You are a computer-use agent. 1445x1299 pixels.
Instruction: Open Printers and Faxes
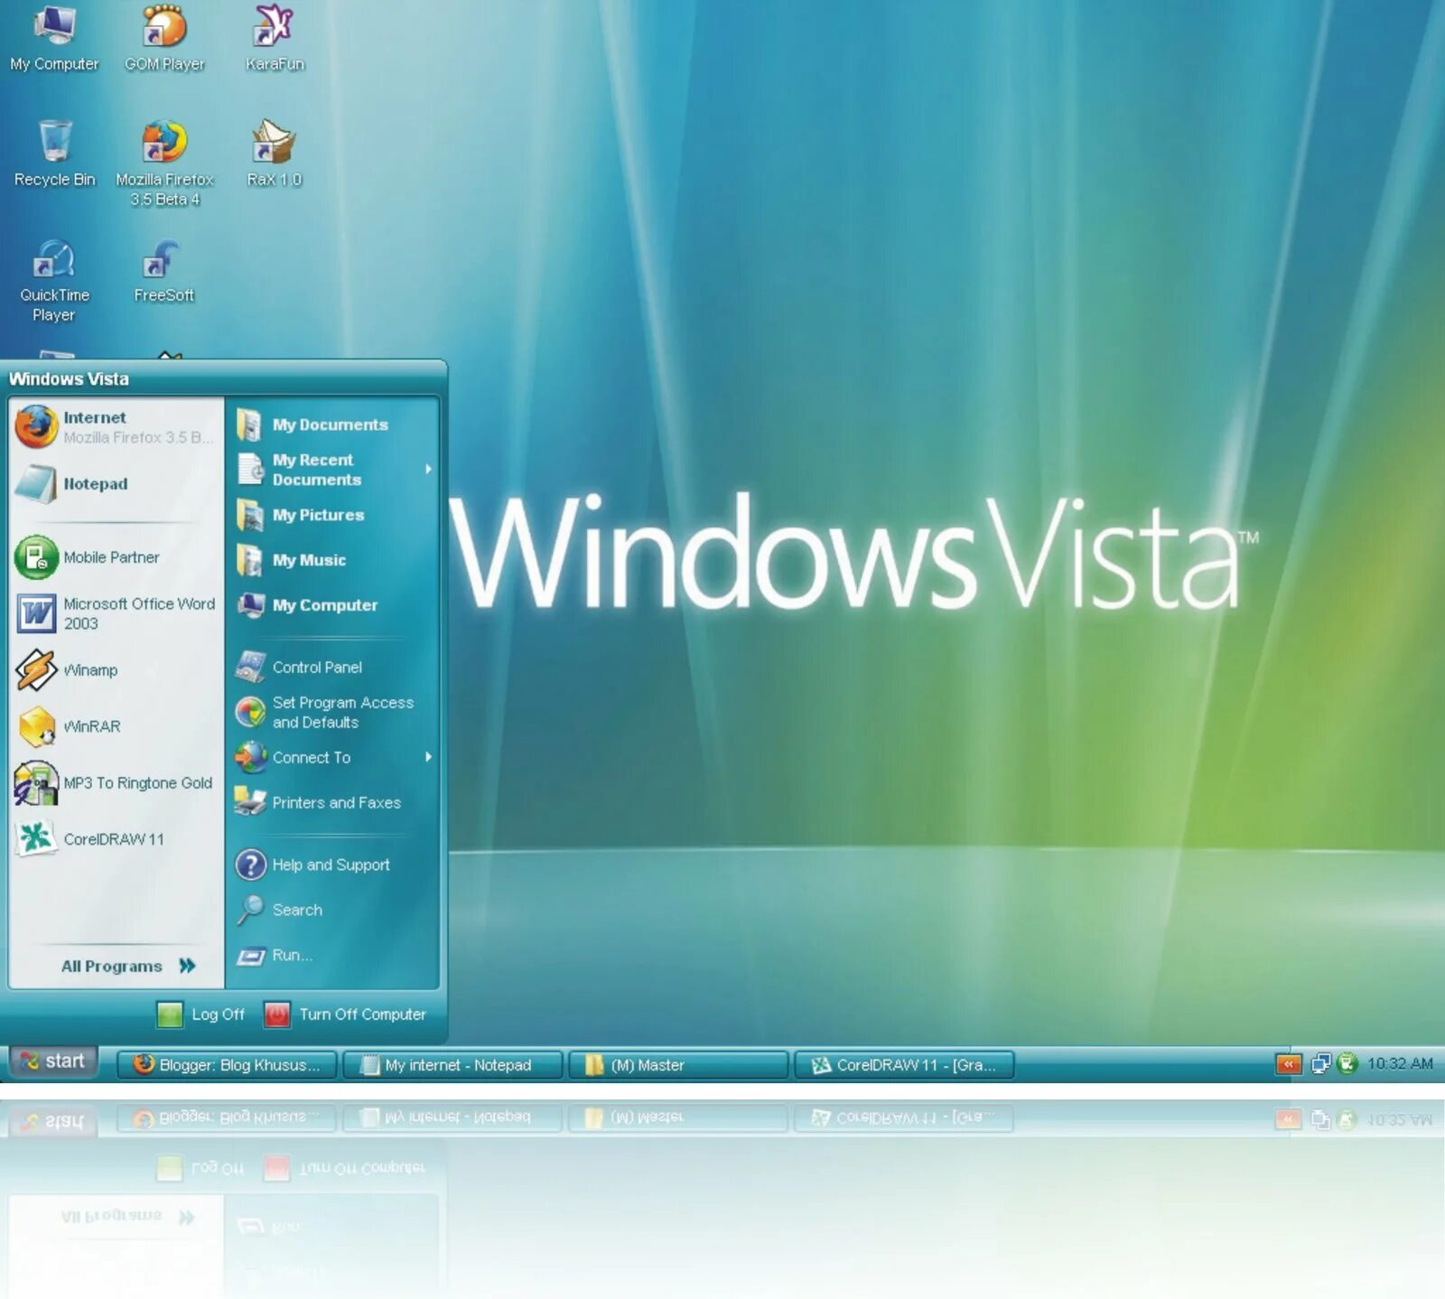(x=332, y=802)
